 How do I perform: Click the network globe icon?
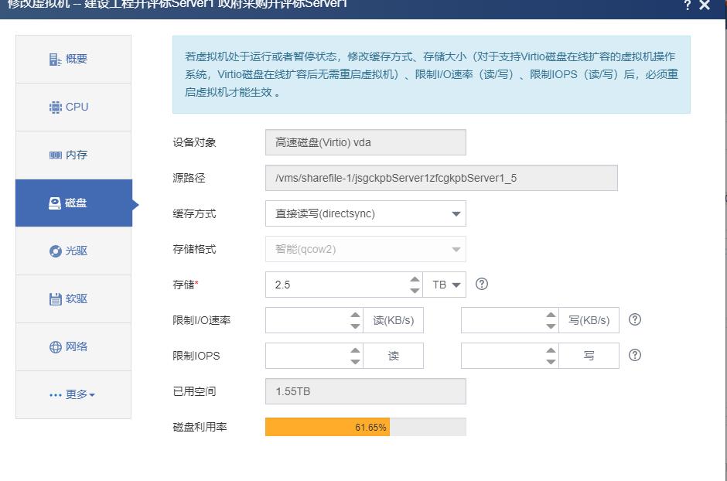[x=55, y=346]
